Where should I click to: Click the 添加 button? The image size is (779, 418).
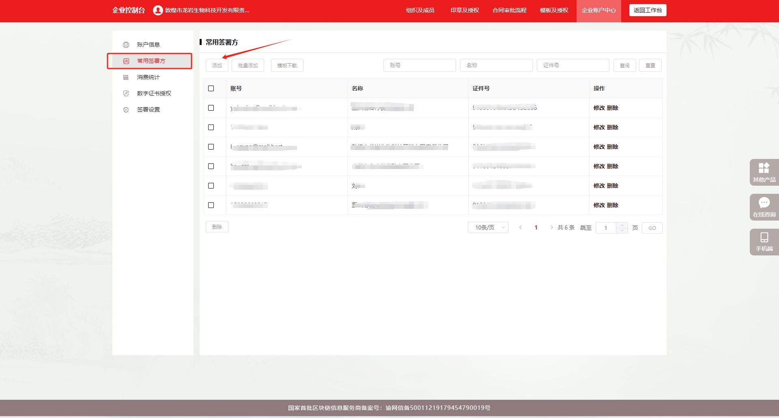point(217,65)
